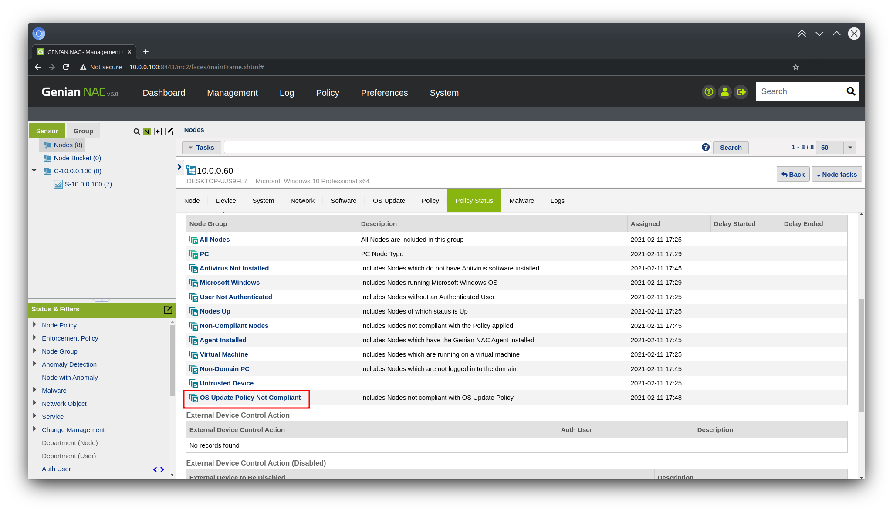Open OS Update Policy Not Compliant link

coord(250,398)
